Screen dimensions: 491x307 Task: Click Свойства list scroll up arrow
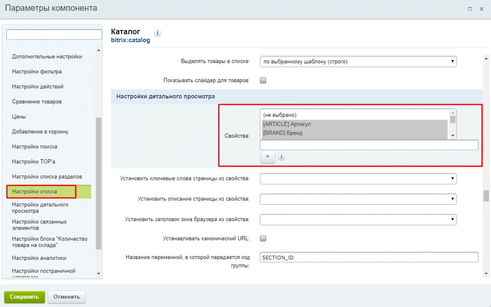453,112
